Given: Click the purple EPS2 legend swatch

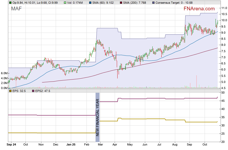Looking at the screenshot, I should (x=33, y=91).
